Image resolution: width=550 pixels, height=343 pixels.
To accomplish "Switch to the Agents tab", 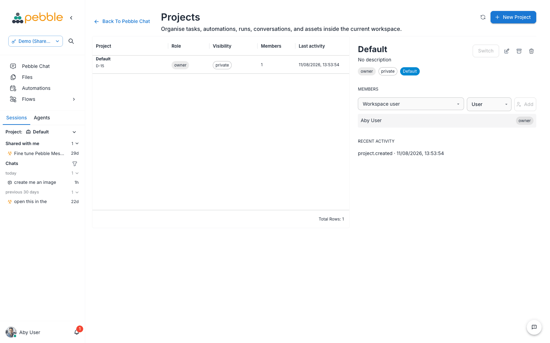I will pyautogui.click(x=42, y=118).
